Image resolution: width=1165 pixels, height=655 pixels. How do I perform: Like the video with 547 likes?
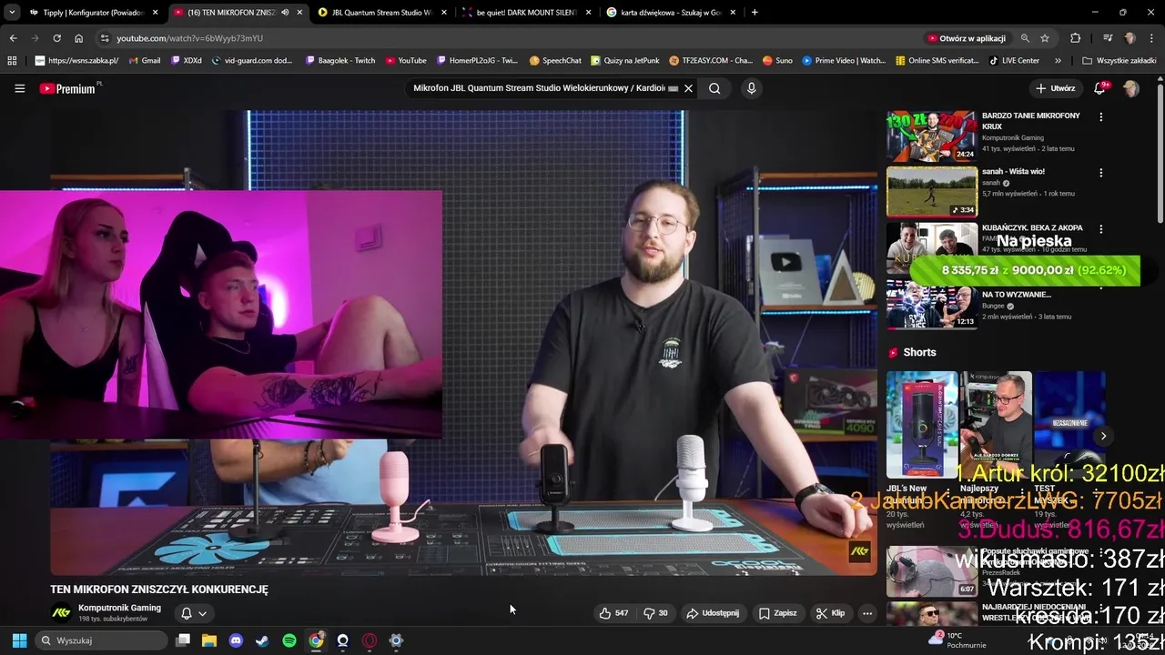[613, 613]
